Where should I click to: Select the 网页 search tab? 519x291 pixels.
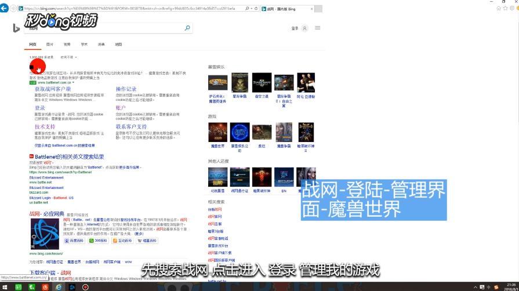coord(32,45)
